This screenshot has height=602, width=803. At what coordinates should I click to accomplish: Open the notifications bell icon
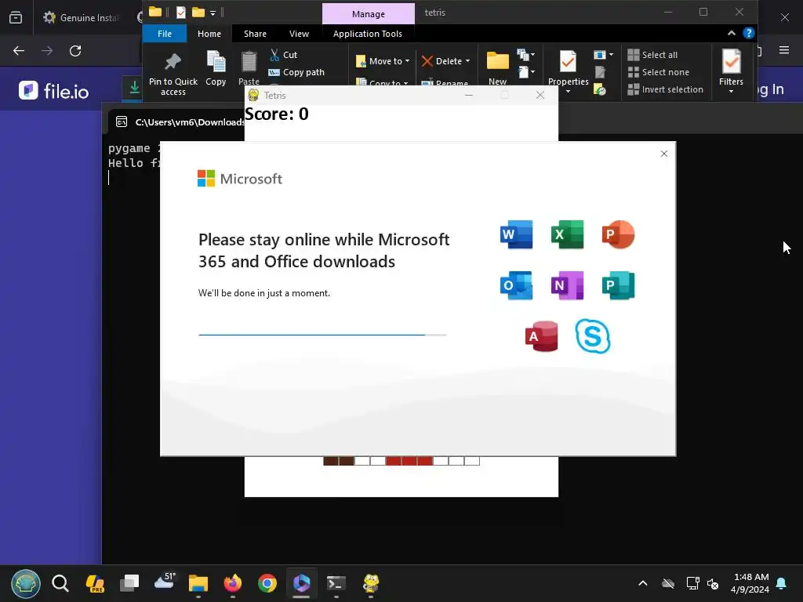[782, 583]
